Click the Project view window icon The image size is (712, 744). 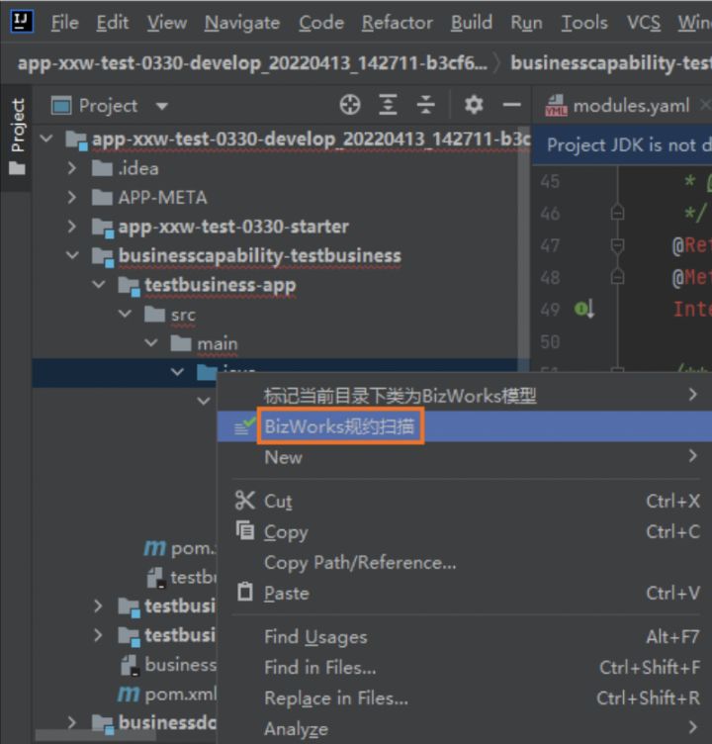pos(61,105)
